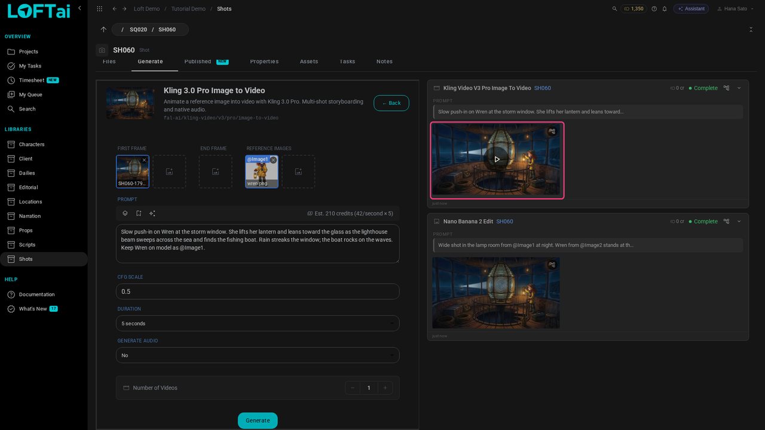Screen dimensions: 765x430
Task: Switch to the Assets tab
Action: [309, 62]
